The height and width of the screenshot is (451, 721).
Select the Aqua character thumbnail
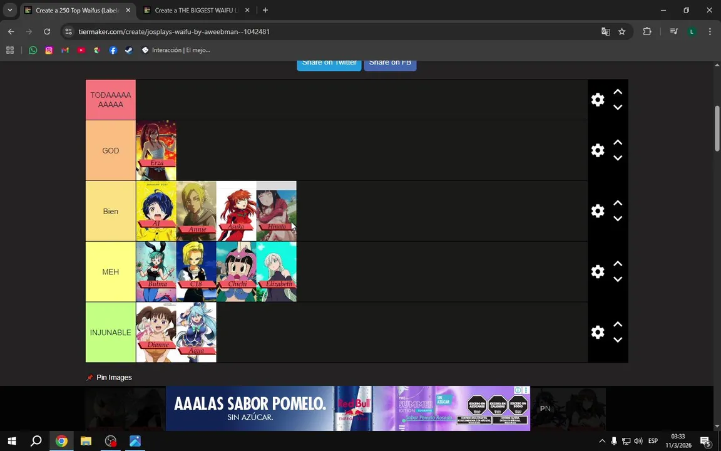pyautogui.click(x=197, y=332)
